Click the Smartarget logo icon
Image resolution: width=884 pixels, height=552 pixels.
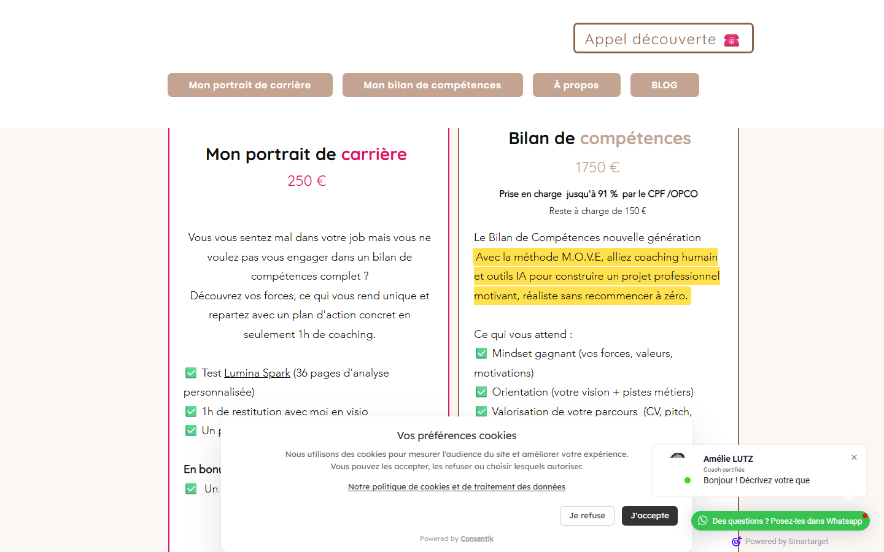coord(737,541)
